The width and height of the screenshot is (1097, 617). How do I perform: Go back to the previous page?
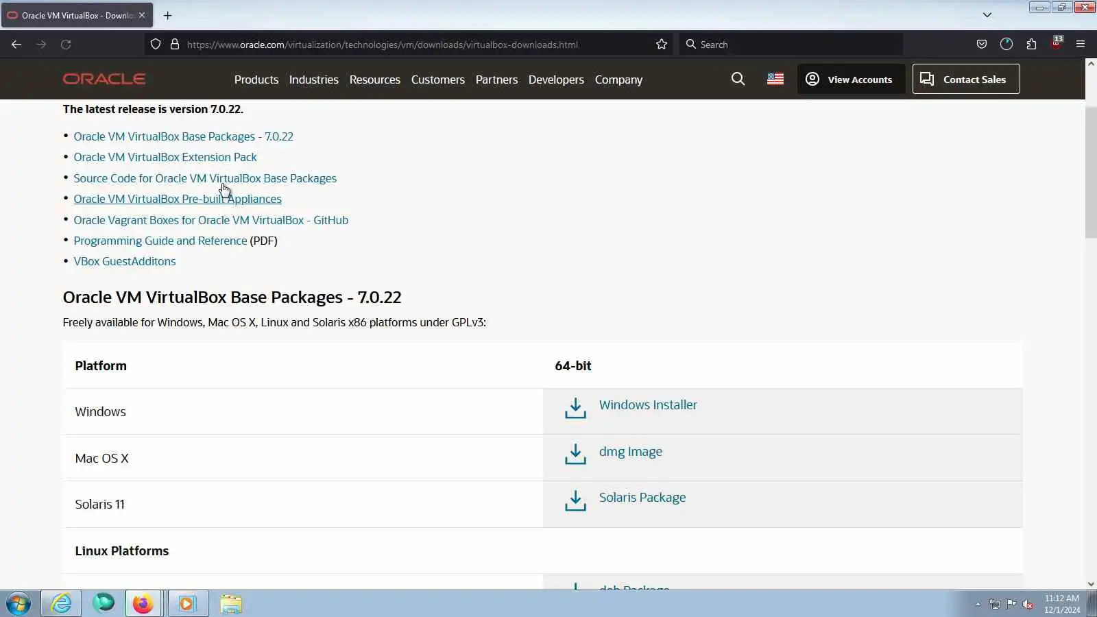pyautogui.click(x=16, y=45)
